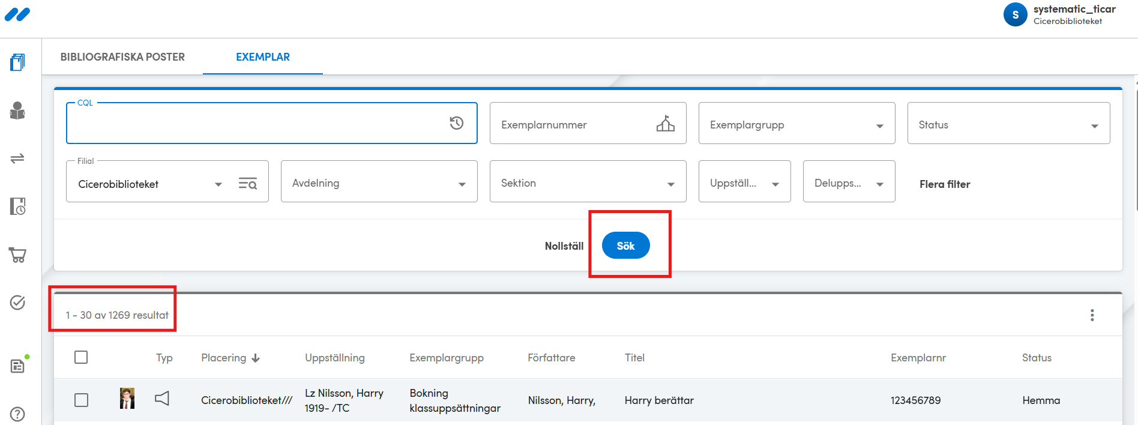Click into the CQL query field
This screenshot has width=1138, height=425.
coord(255,124)
